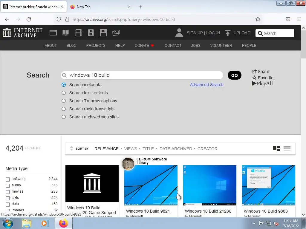Click the GO search button
Screen dimensions: 306x229
click(x=234, y=75)
